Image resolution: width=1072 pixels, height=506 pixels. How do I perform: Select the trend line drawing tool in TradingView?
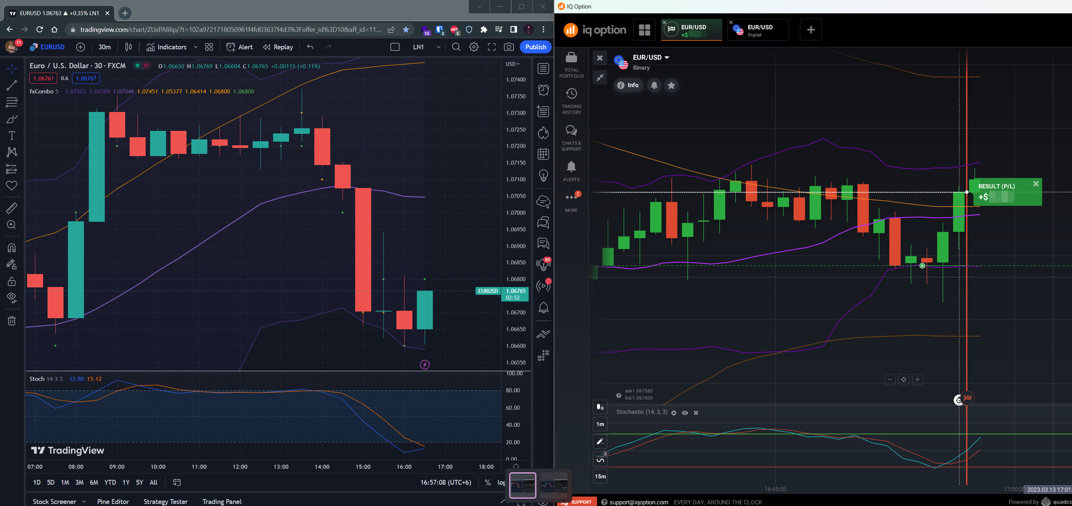click(x=12, y=85)
